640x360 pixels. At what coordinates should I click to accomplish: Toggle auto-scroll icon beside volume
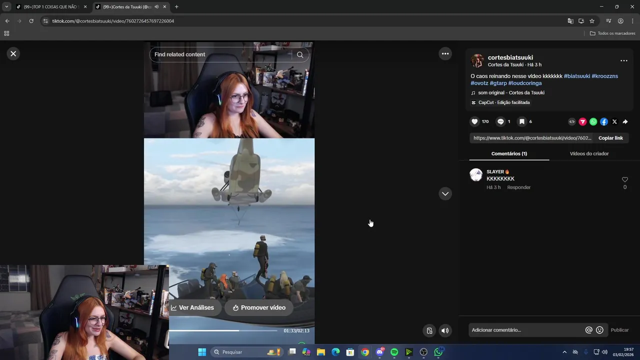(x=429, y=330)
